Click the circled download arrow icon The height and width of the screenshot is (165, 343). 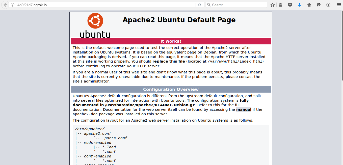pyautogui.click(x=328, y=5)
